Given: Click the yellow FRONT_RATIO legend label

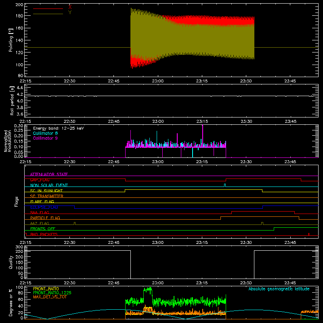Looking at the screenshot, I should pos(46,289).
